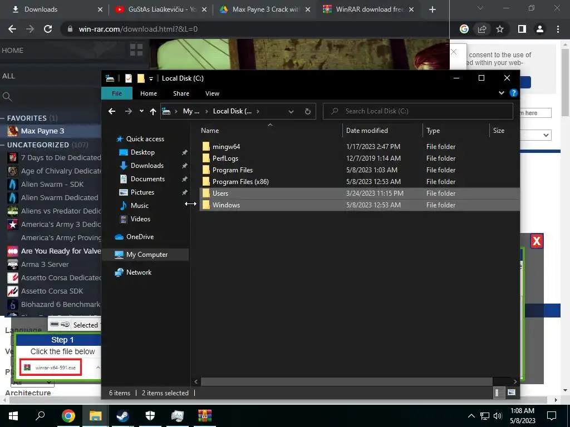
Task: Bookmark this page with the star icon
Action: (500, 29)
